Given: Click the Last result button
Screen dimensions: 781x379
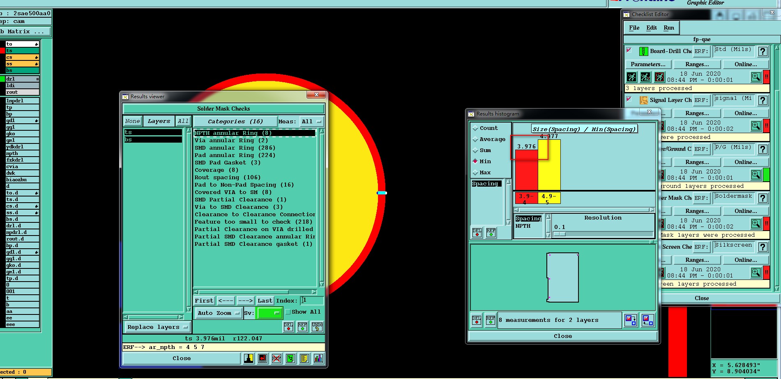Looking at the screenshot, I should (x=265, y=301).
